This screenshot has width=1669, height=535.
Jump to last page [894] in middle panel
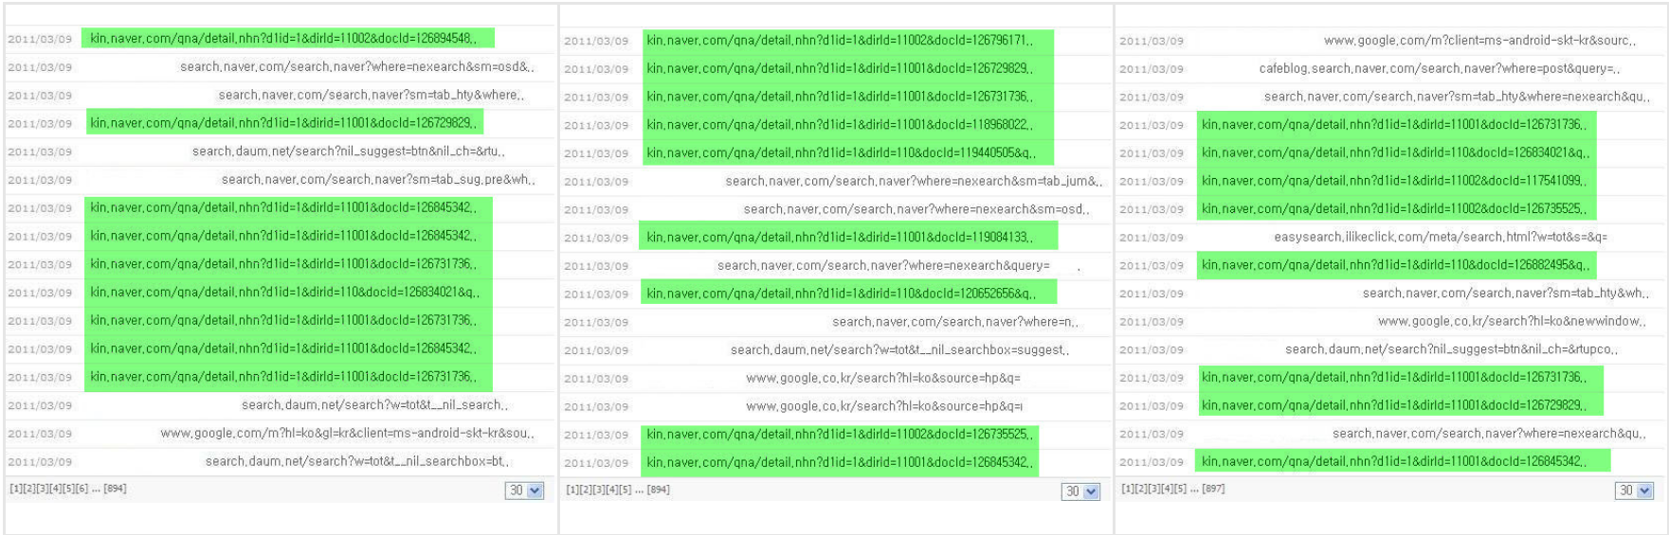659,490
